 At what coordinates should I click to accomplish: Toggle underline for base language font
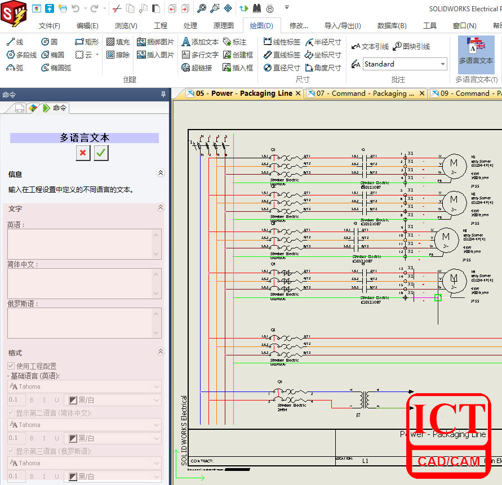point(57,400)
